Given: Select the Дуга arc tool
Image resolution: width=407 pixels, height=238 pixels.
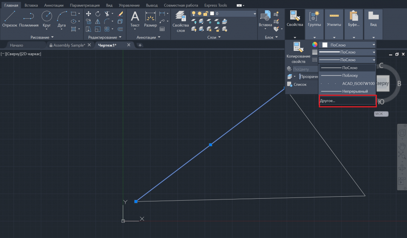Looking at the screenshot, I should click(62, 19).
